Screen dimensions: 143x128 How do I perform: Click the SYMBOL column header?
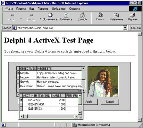(x=44, y=96)
